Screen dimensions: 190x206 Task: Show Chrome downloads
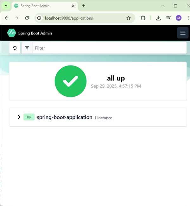[x=158, y=18]
